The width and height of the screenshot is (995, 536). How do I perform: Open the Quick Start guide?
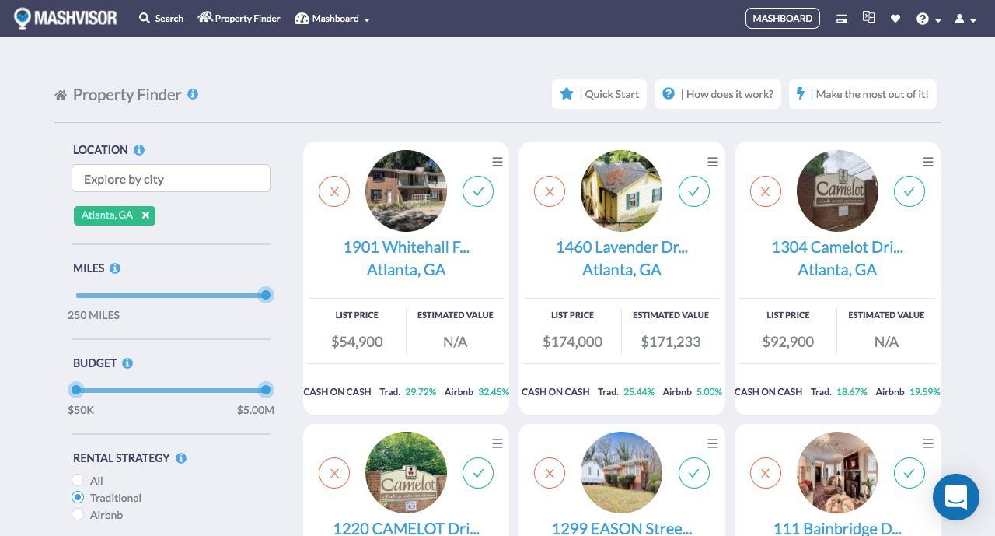tap(599, 93)
